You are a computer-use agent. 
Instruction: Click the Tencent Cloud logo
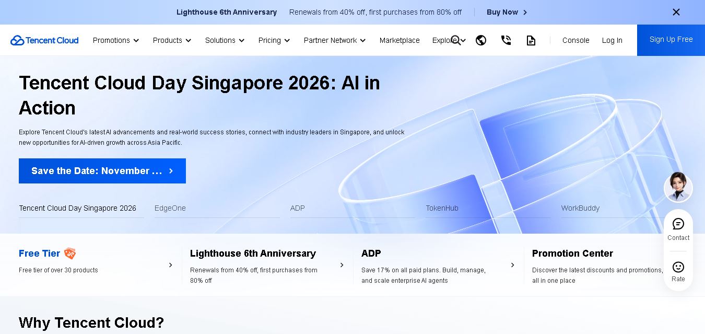coord(44,40)
